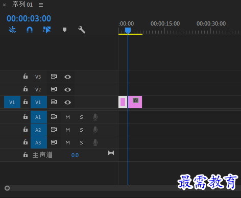Toggle sync lock on V2
Viewport: 241px width, 198px height.
(x=54, y=89)
